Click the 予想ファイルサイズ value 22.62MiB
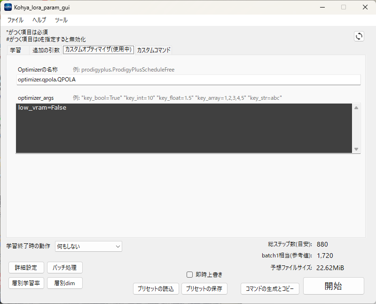376x304 pixels. 330,268
